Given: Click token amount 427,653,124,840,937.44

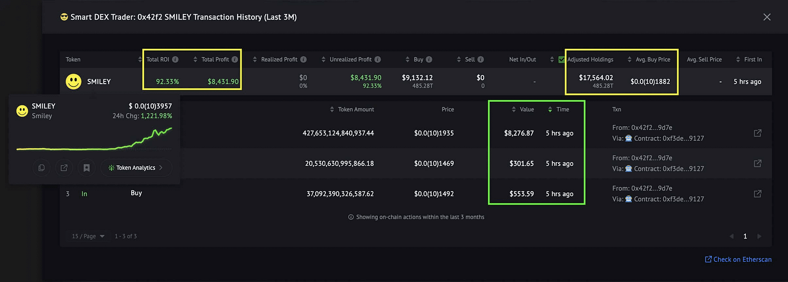Looking at the screenshot, I should pyautogui.click(x=339, y=133).
